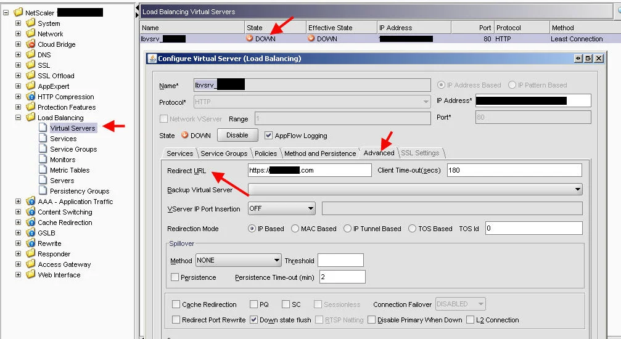Click the Service Groups page icon in tree
This screenshot has width=621, height=339.
click(x=43, y=149)
